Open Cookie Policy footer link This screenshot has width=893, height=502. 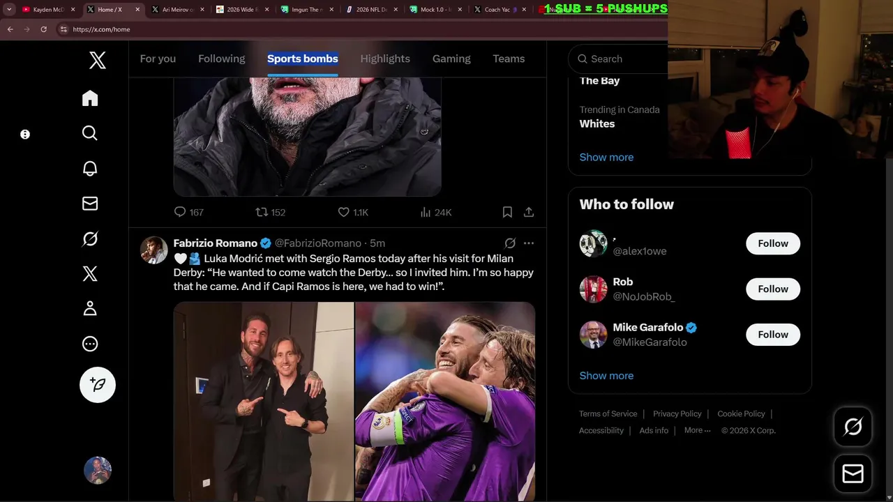pyautogui.click(x=741, y=413)
